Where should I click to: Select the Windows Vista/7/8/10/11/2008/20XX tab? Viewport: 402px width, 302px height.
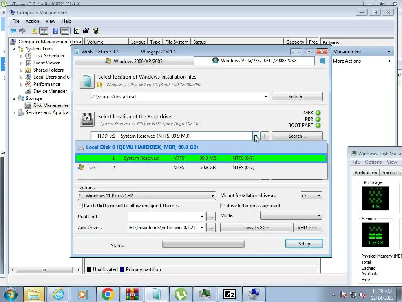[254, 61]
